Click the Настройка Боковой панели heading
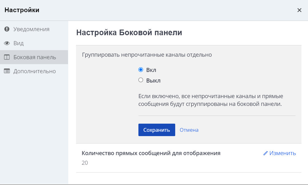Screen dimensions: 308x185 tap(129, 32)
